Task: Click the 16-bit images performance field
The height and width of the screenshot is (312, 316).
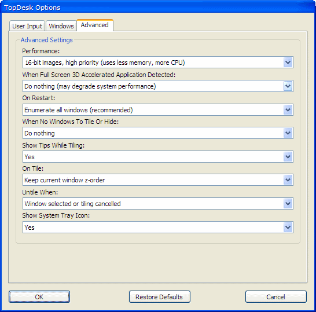Action: click(x=158, y=63)
